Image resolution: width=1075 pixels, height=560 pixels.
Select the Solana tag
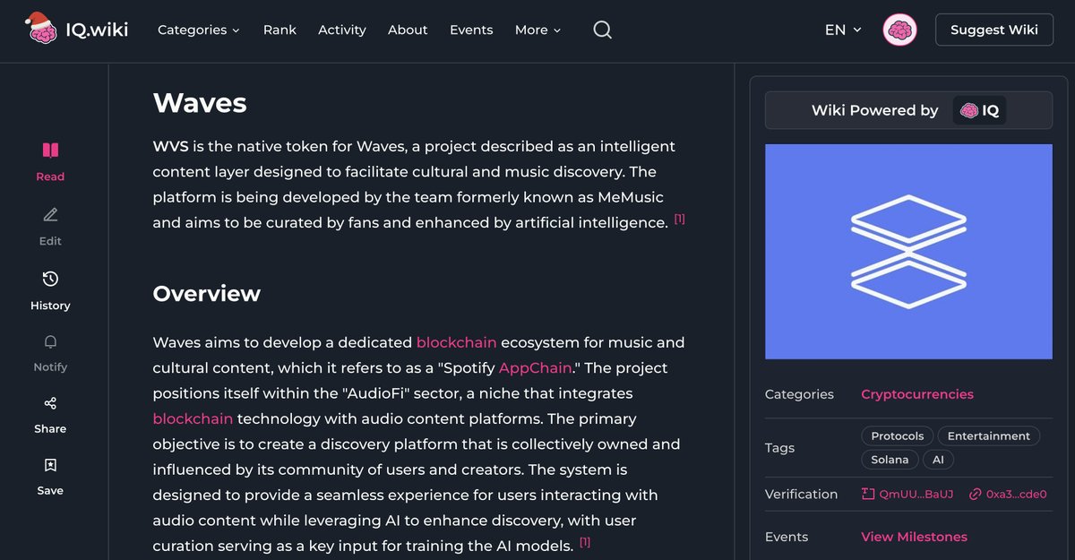890,460
